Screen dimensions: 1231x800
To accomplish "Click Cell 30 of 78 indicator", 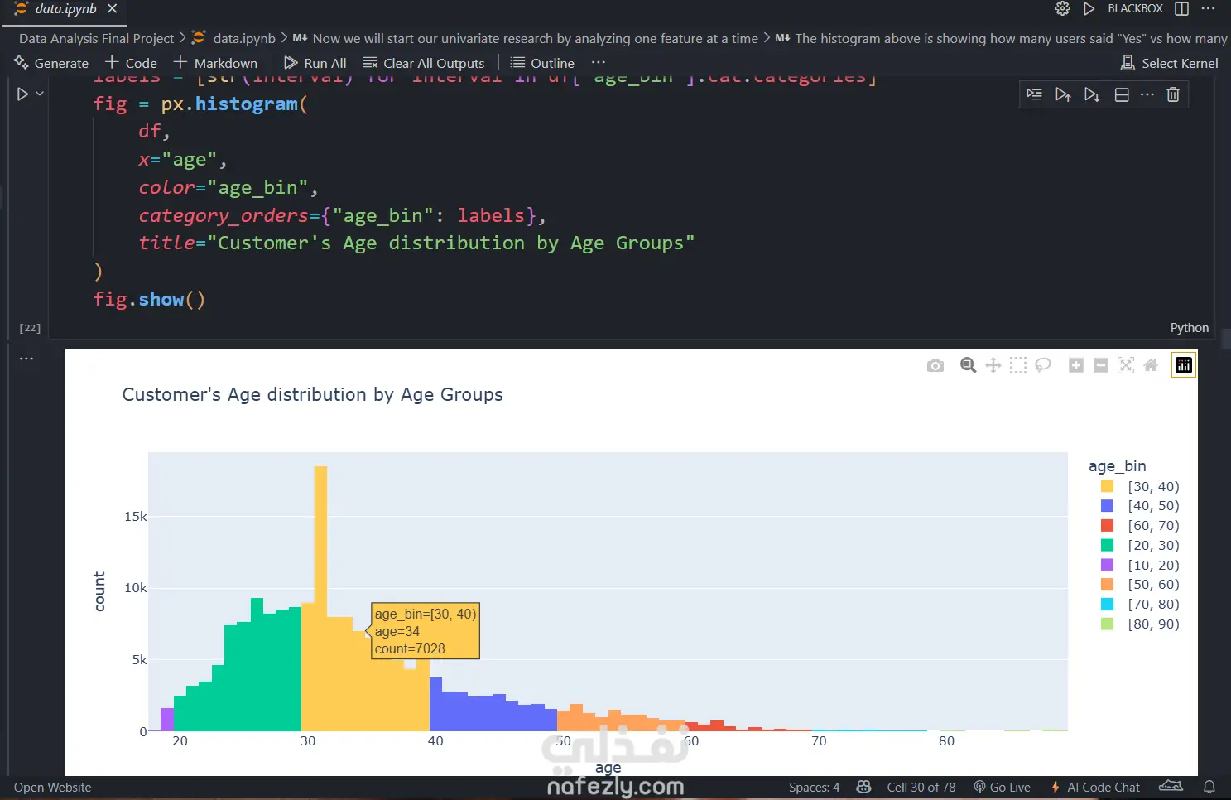I will click(921, 788).
